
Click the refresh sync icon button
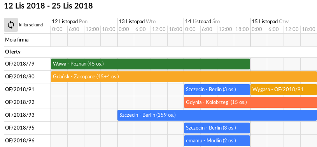(11, 25)
